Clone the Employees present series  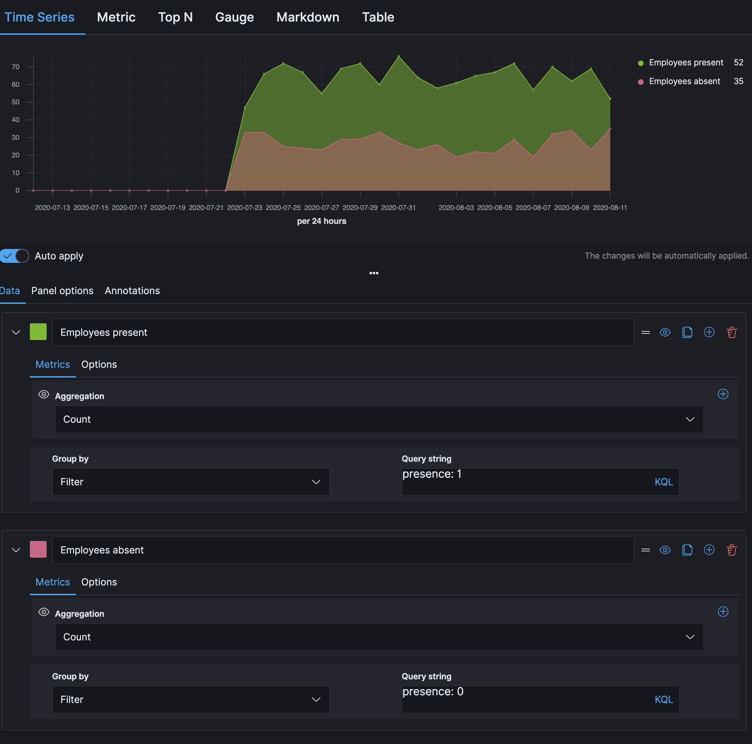[687, 332]
